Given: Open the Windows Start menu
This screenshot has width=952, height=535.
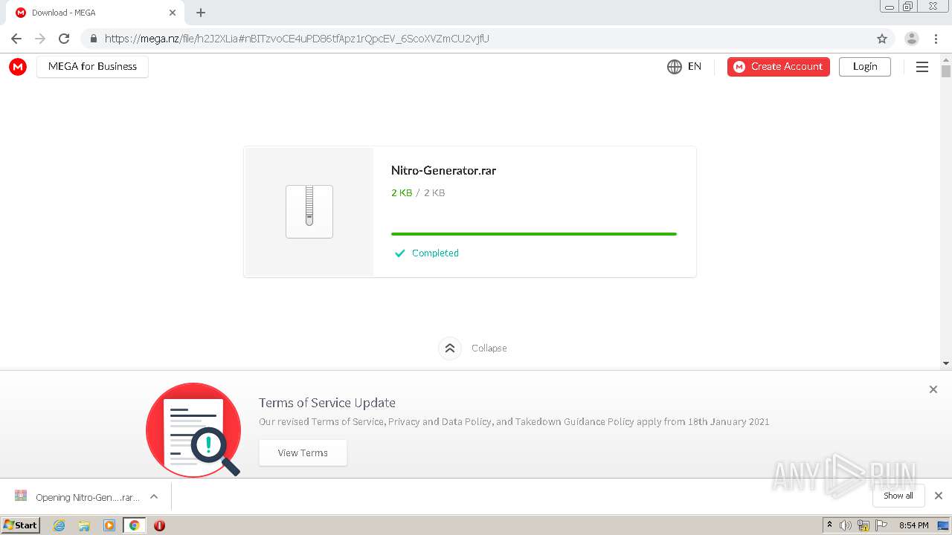Looking at the screenshot, I should (x=21, y=525).
